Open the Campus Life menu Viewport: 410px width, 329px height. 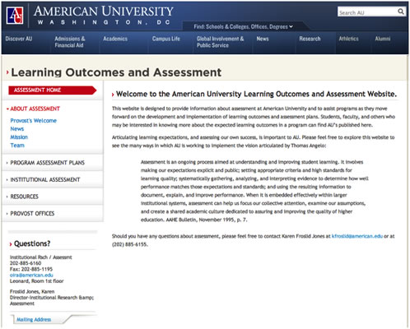click(166, 39)
